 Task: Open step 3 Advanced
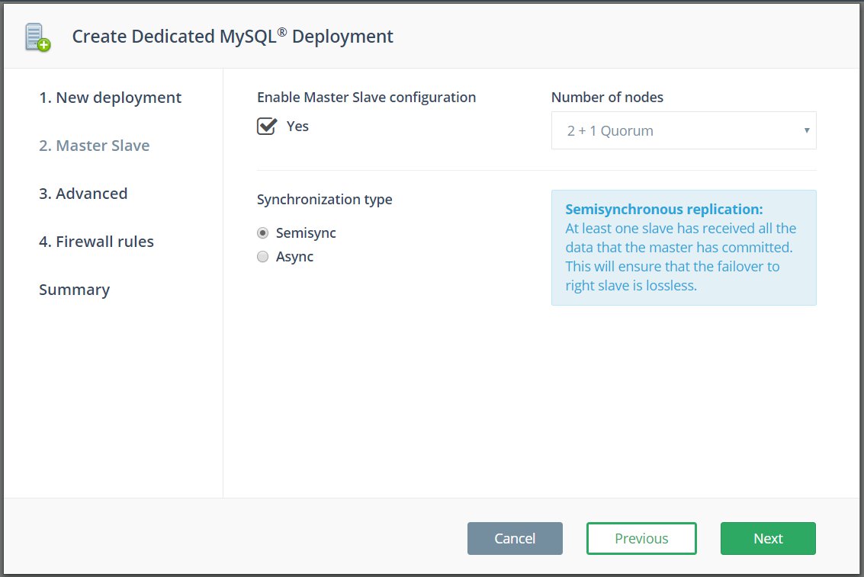(x=83, y=194)
